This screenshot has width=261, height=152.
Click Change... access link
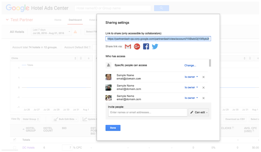(x=190, y=66)
